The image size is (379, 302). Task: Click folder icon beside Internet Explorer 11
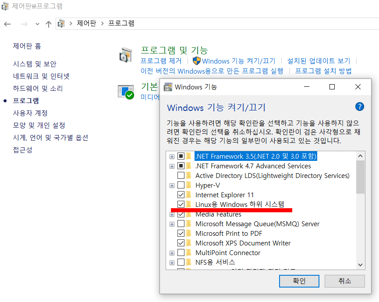click(189, 195)
